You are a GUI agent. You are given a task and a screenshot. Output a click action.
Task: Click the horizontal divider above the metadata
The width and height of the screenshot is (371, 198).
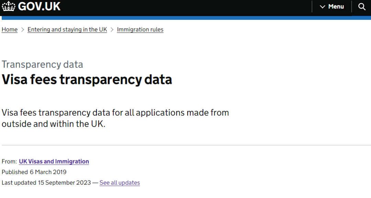pos(185,145)
